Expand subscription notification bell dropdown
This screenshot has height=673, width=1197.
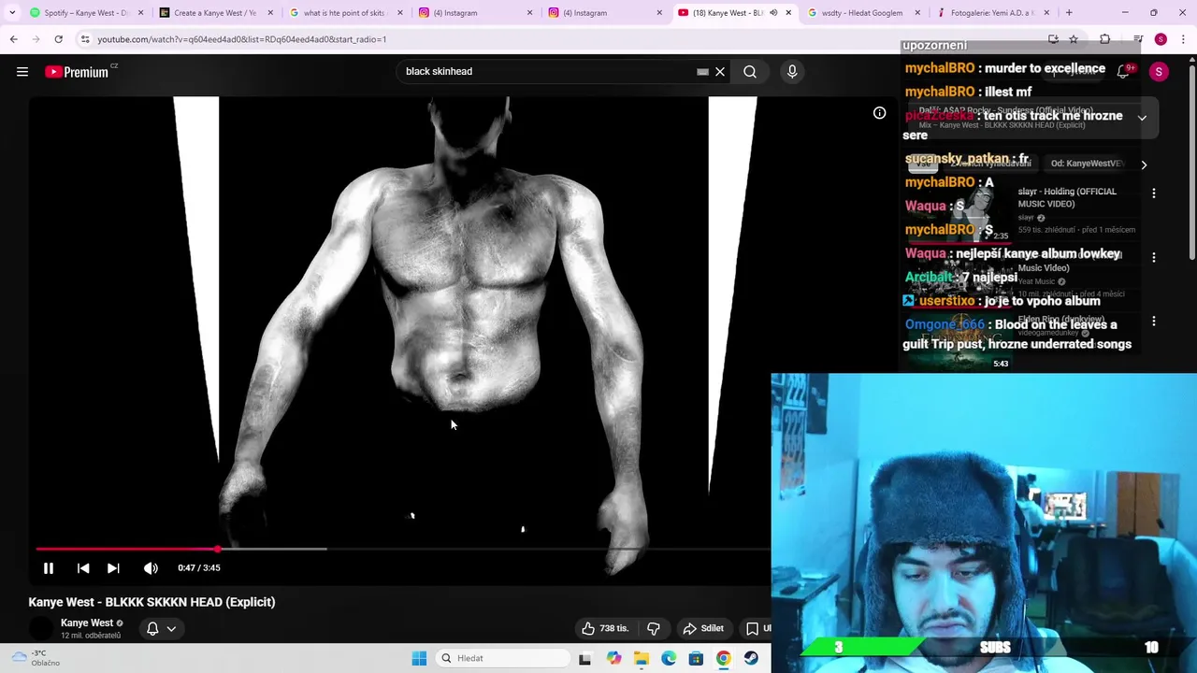tap(161, 629)
